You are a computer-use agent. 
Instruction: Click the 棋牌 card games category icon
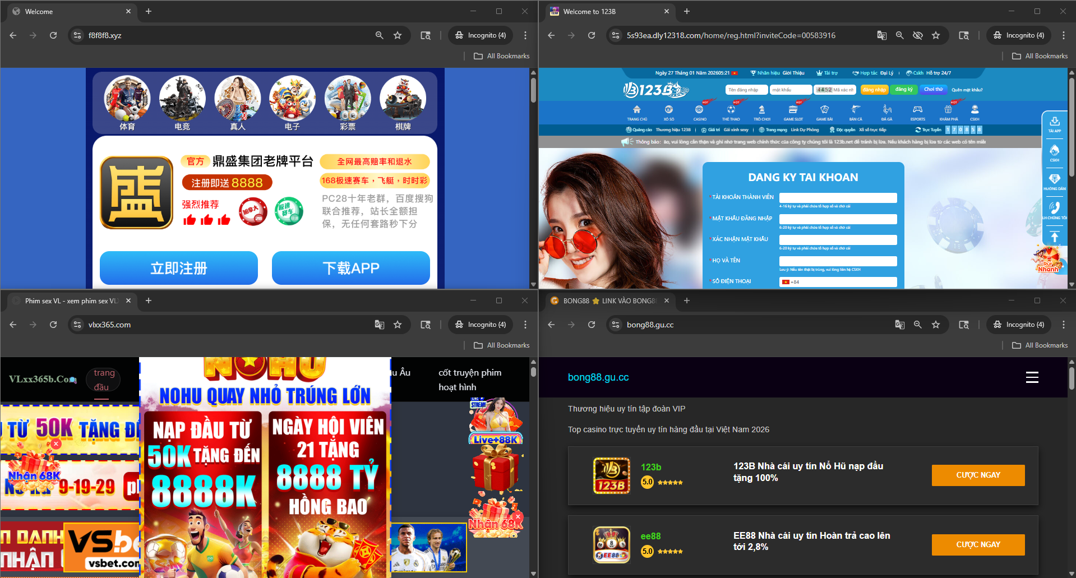[x=403, y=99]
